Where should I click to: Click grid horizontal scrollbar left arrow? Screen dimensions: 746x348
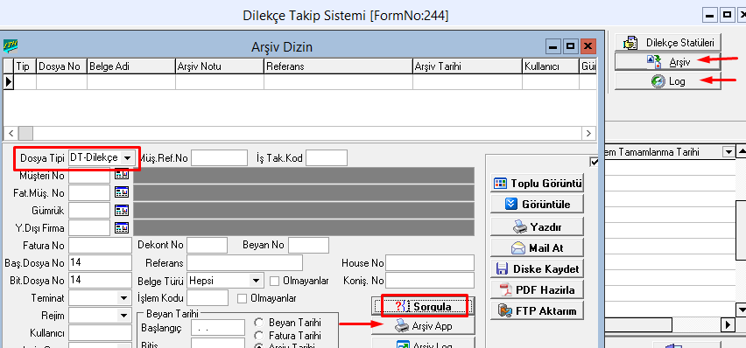pos(11,133)
